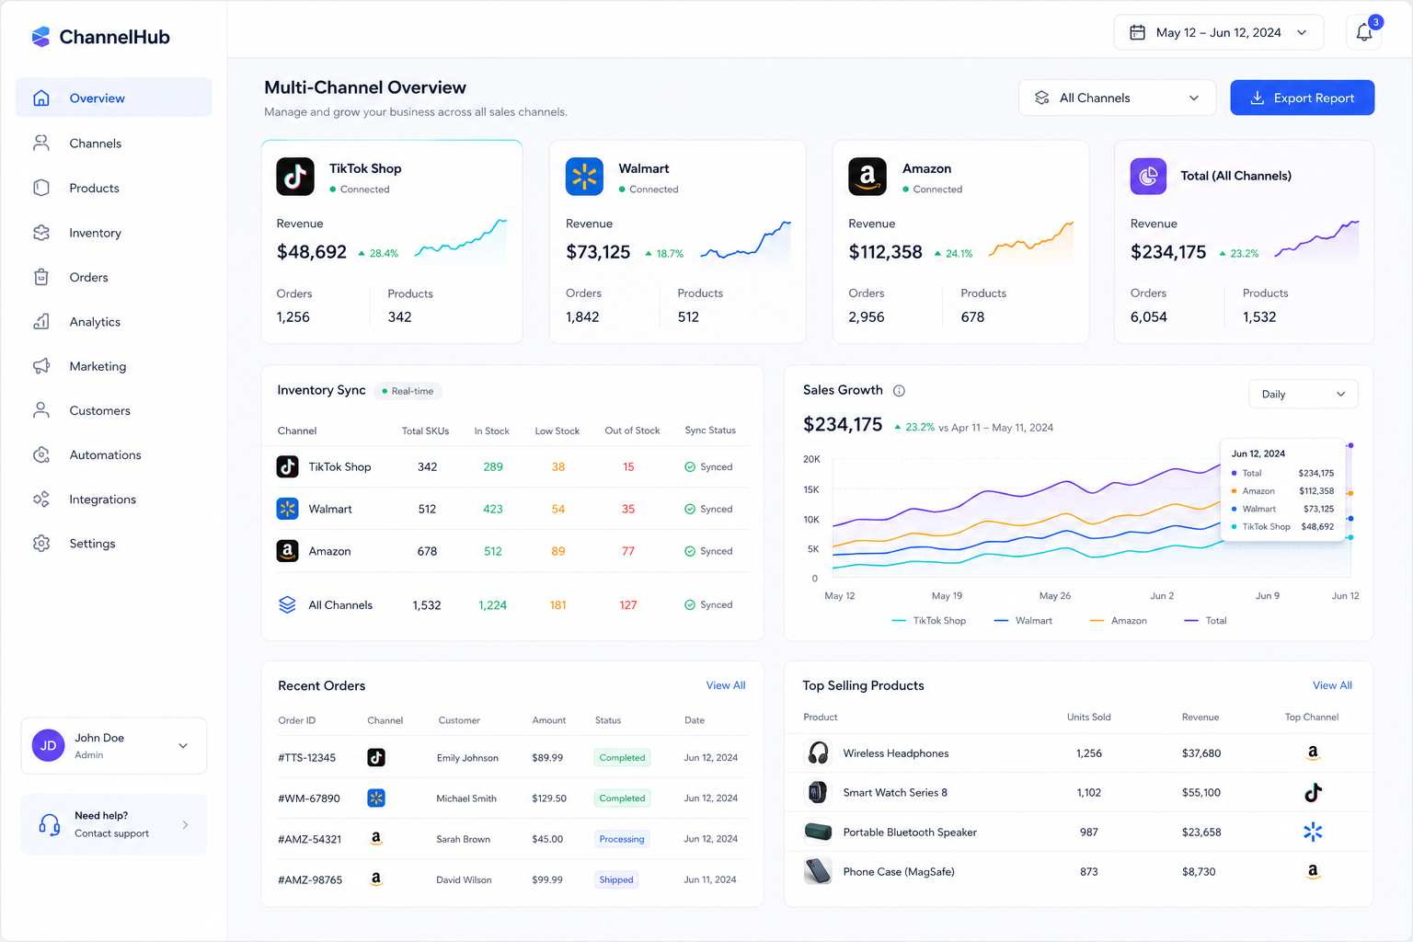This screenshot has width=1413, height=942.
Task: Toggle Amazon series in chart legend
Action: click(x=1118, y=621)
